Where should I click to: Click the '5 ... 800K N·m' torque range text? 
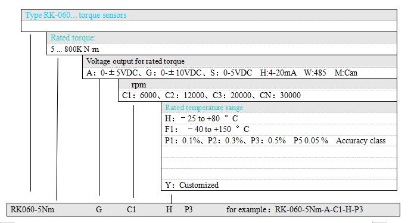click(x=74, y=49)
